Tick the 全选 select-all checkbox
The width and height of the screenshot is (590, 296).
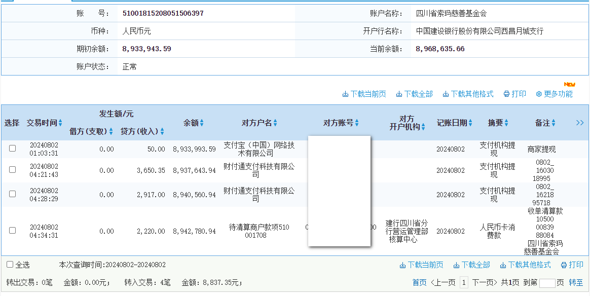point(10,265)
